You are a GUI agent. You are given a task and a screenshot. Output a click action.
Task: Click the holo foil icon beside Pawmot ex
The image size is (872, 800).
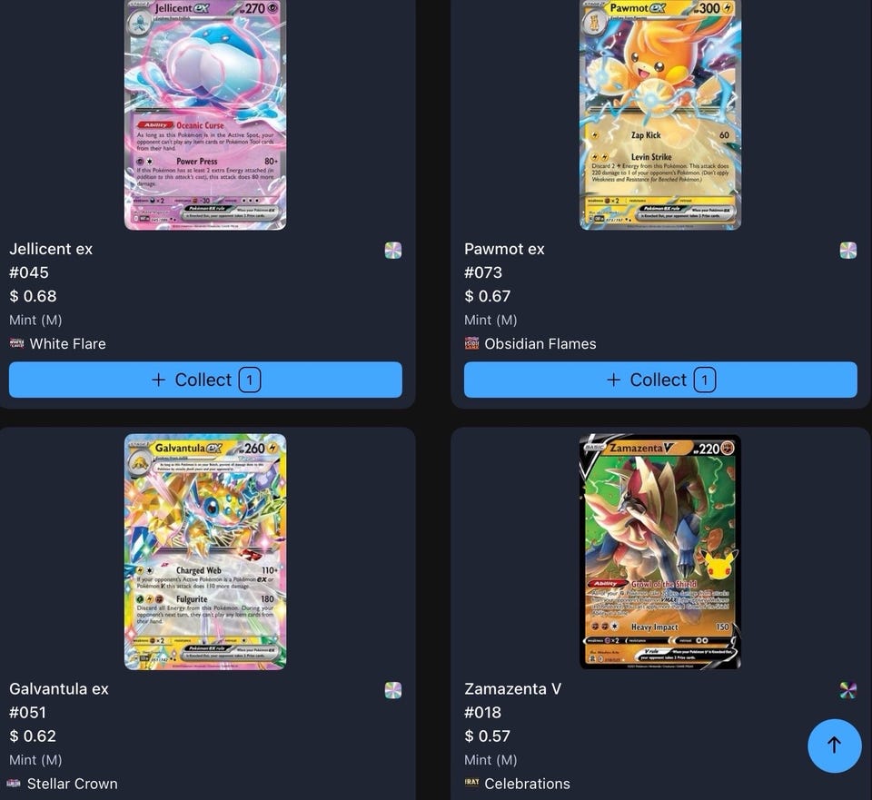pos(848,251)
